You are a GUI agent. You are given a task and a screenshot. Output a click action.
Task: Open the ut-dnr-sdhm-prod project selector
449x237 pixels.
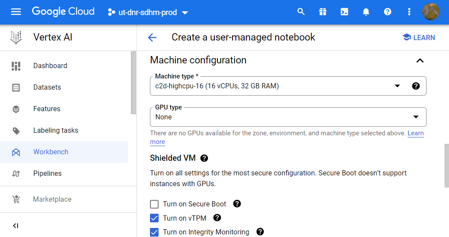point(148,12)
